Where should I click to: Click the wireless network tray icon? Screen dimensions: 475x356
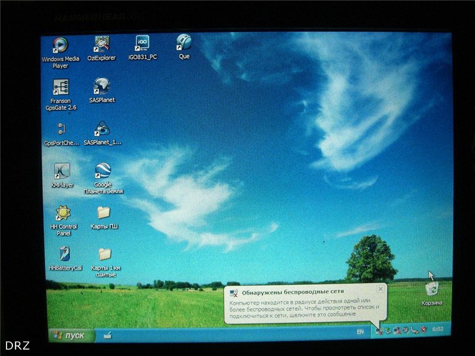pyautogui.click(x=379, y=331)
